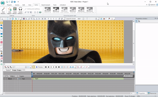Toggle alphabetical sort in the Properties window
158x97 pixels.
click(139, 21)
